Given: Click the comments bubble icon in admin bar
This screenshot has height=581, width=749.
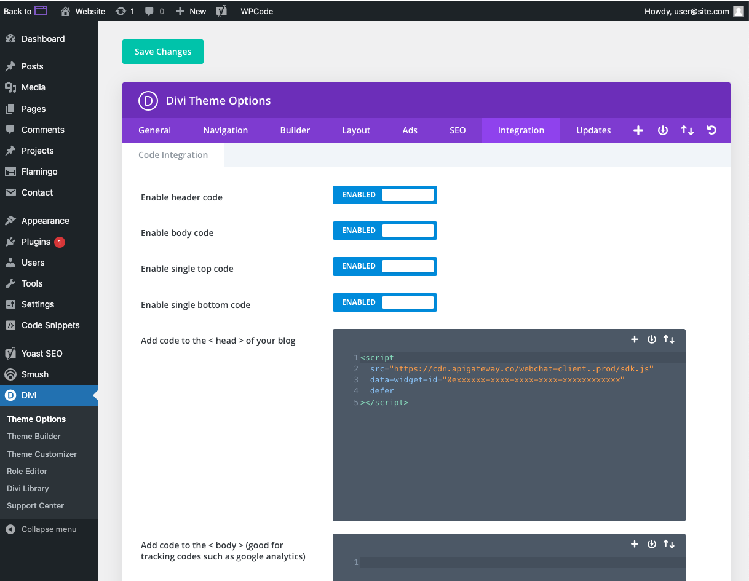Looking at the screenshot, I should [x=149, y=11].
